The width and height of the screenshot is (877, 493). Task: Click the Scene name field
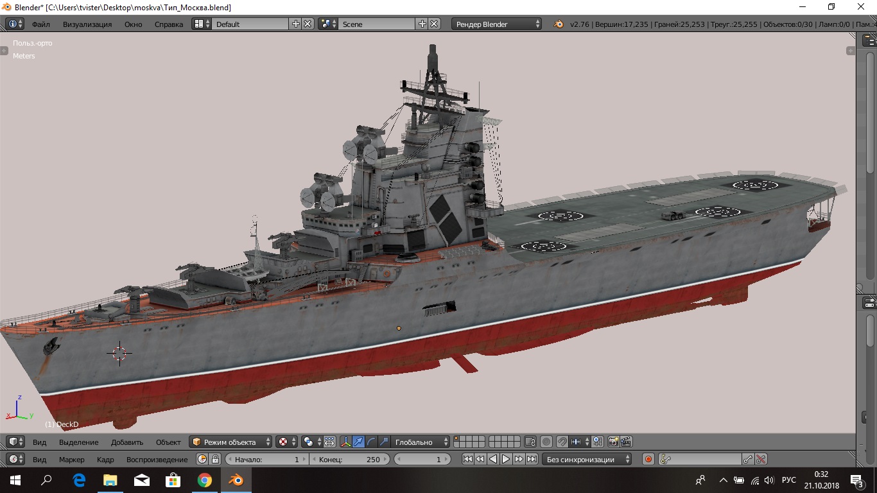pos(377,24)
